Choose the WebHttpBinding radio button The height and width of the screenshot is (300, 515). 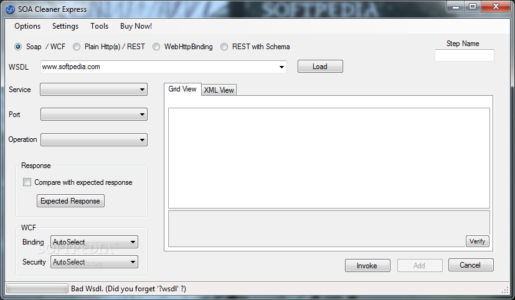(x=156, y=47)
